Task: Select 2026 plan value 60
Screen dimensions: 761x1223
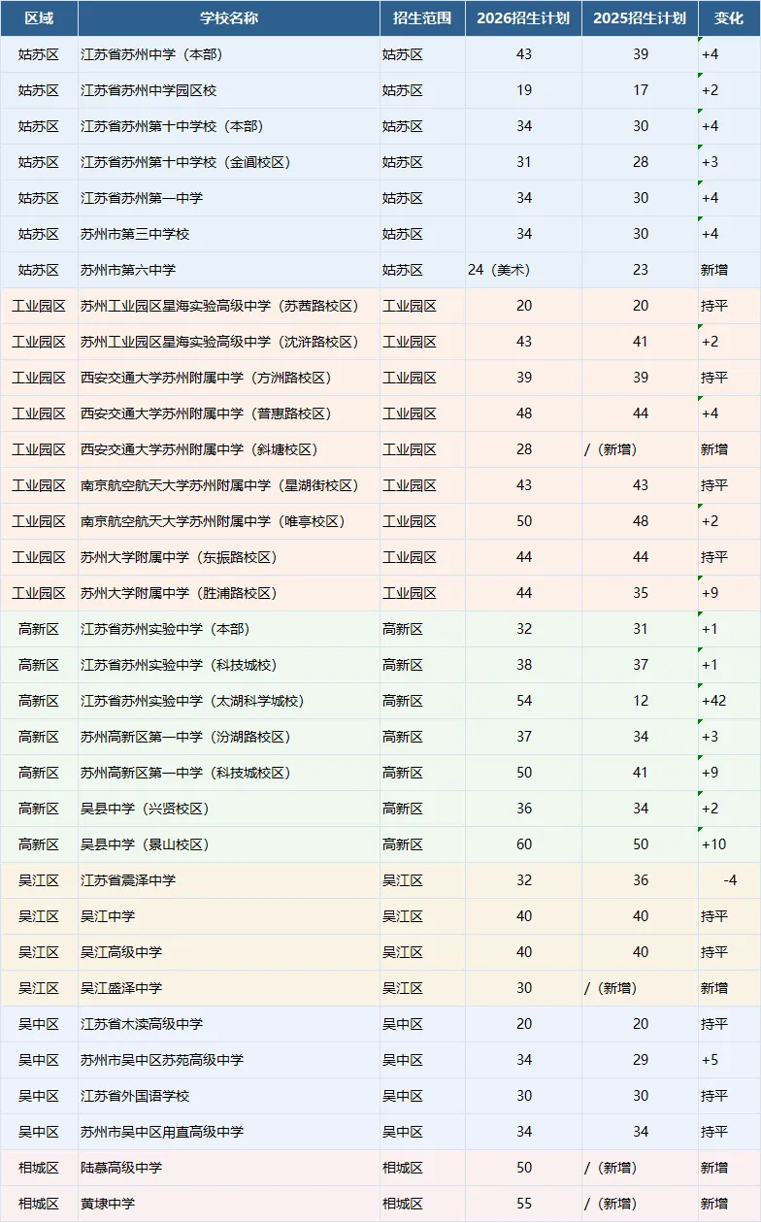Action: pos(524,844)
